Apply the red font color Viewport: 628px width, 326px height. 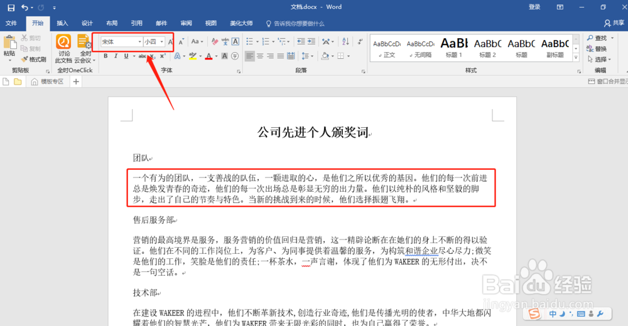coord(208,56)
